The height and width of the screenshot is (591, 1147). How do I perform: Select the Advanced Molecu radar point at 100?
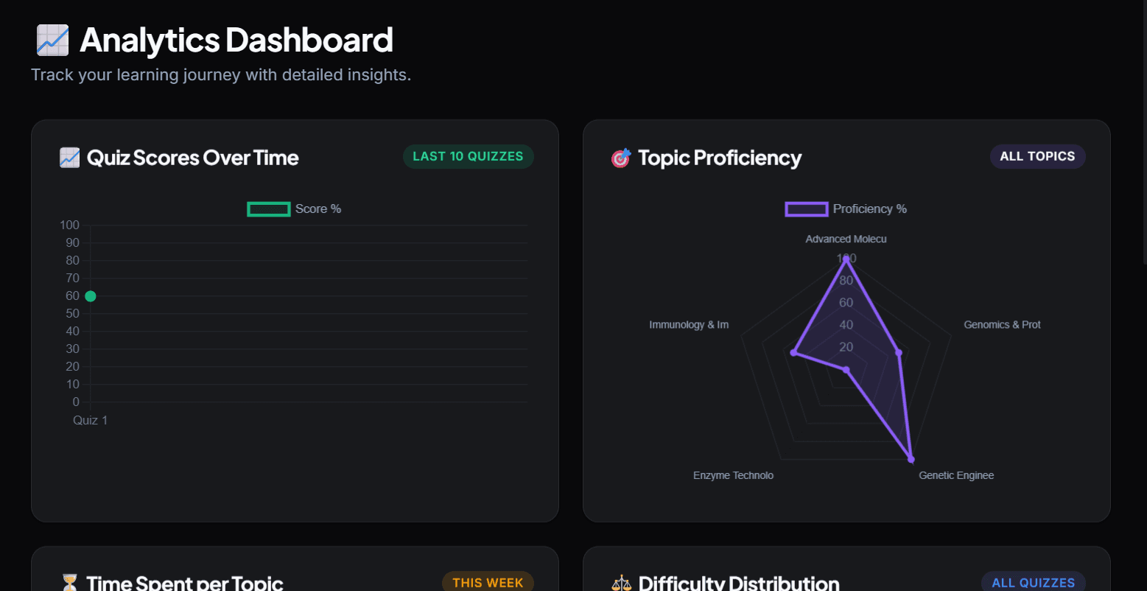click(x=846, y=259)
